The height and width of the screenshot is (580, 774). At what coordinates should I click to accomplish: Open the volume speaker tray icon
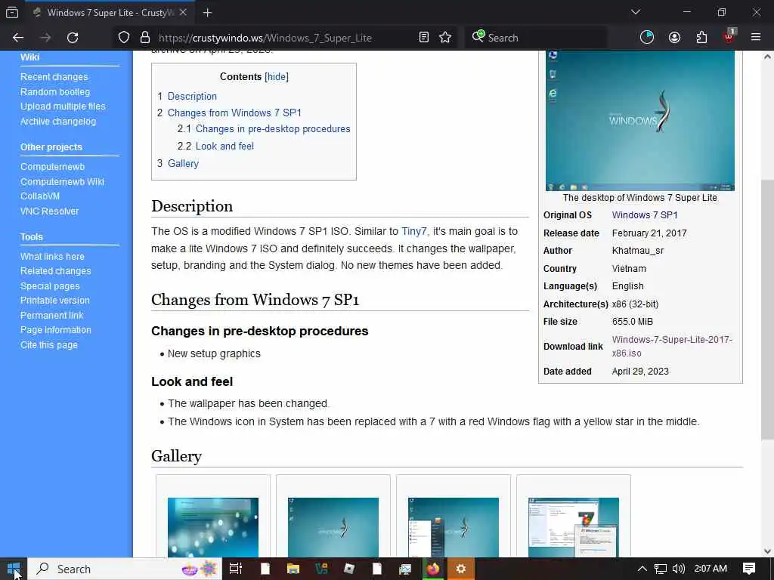point(678,569)
